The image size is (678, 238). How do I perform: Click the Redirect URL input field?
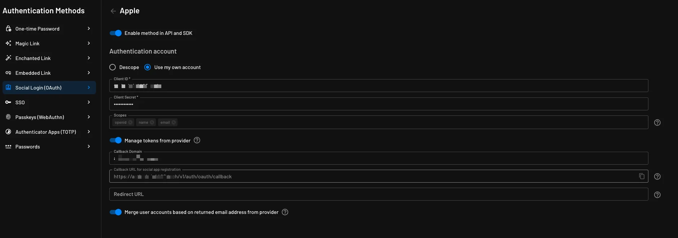[378, 194]
